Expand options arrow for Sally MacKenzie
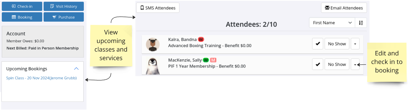 355,64
